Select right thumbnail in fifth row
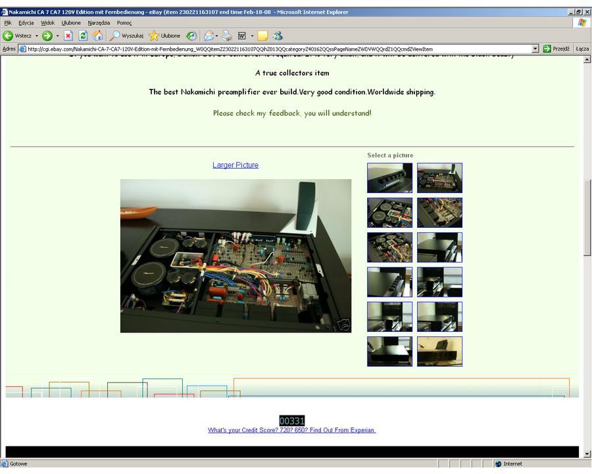The width and height of the screenshot is (592, 474). click(x=439, y=317)
